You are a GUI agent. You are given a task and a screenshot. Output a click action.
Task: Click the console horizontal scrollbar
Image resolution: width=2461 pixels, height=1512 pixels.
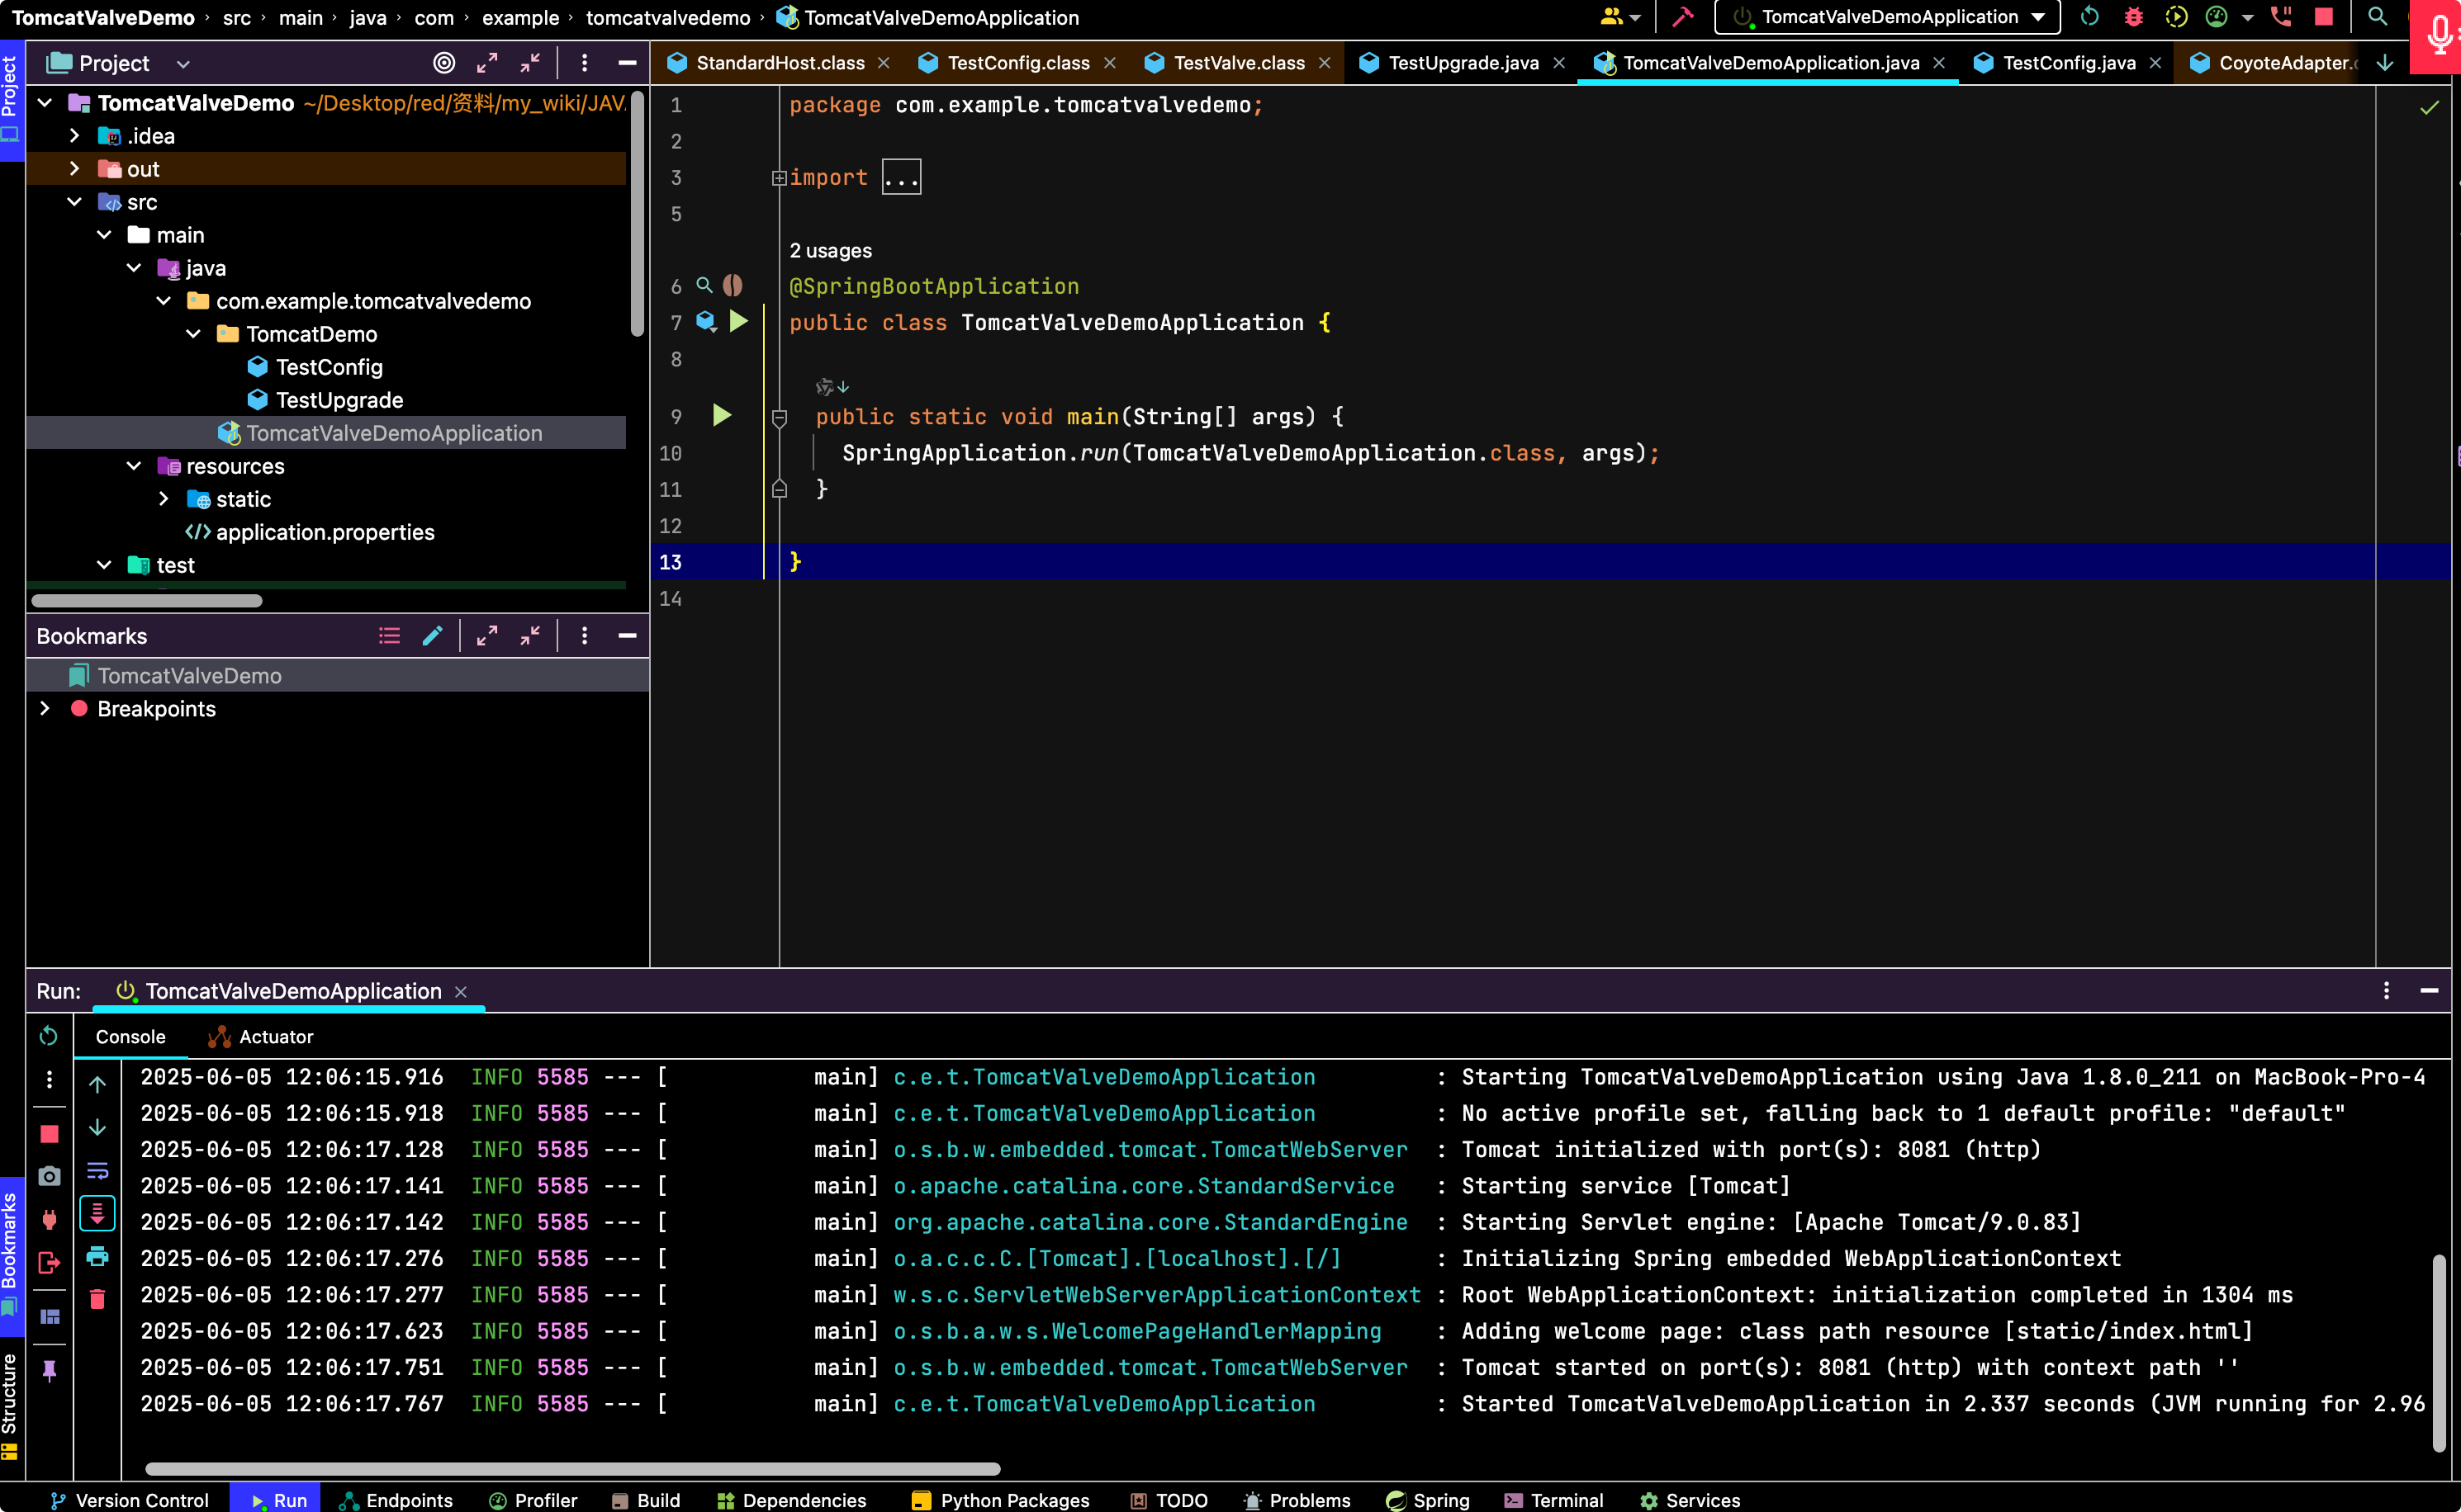(x=572, y=1468)
